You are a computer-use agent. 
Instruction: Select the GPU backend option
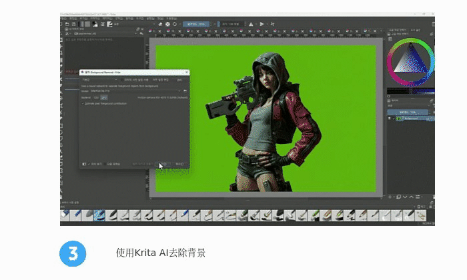pos(104,97)
